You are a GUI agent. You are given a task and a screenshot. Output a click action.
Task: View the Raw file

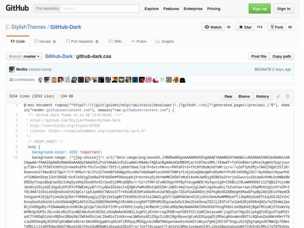tap(228, 96)
